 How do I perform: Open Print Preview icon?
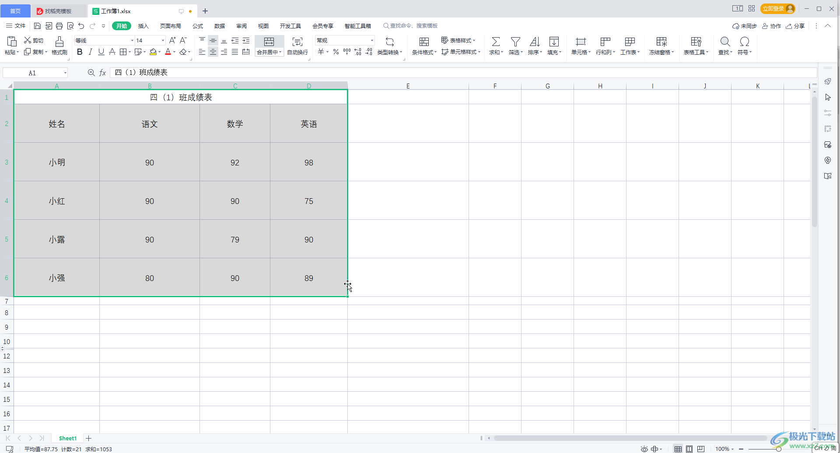[x=70, y=26]
